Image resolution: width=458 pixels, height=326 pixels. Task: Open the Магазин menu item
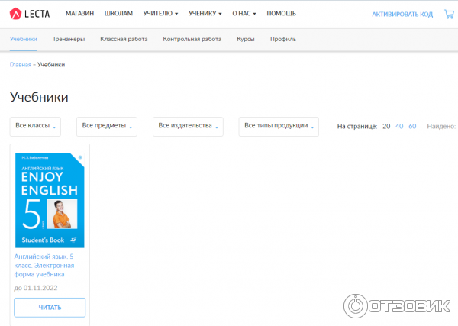coord(80,14)
